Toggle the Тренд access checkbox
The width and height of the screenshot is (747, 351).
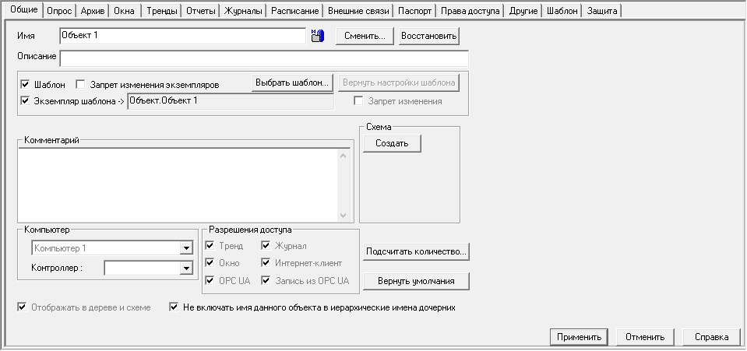click(x=210, y=246)
